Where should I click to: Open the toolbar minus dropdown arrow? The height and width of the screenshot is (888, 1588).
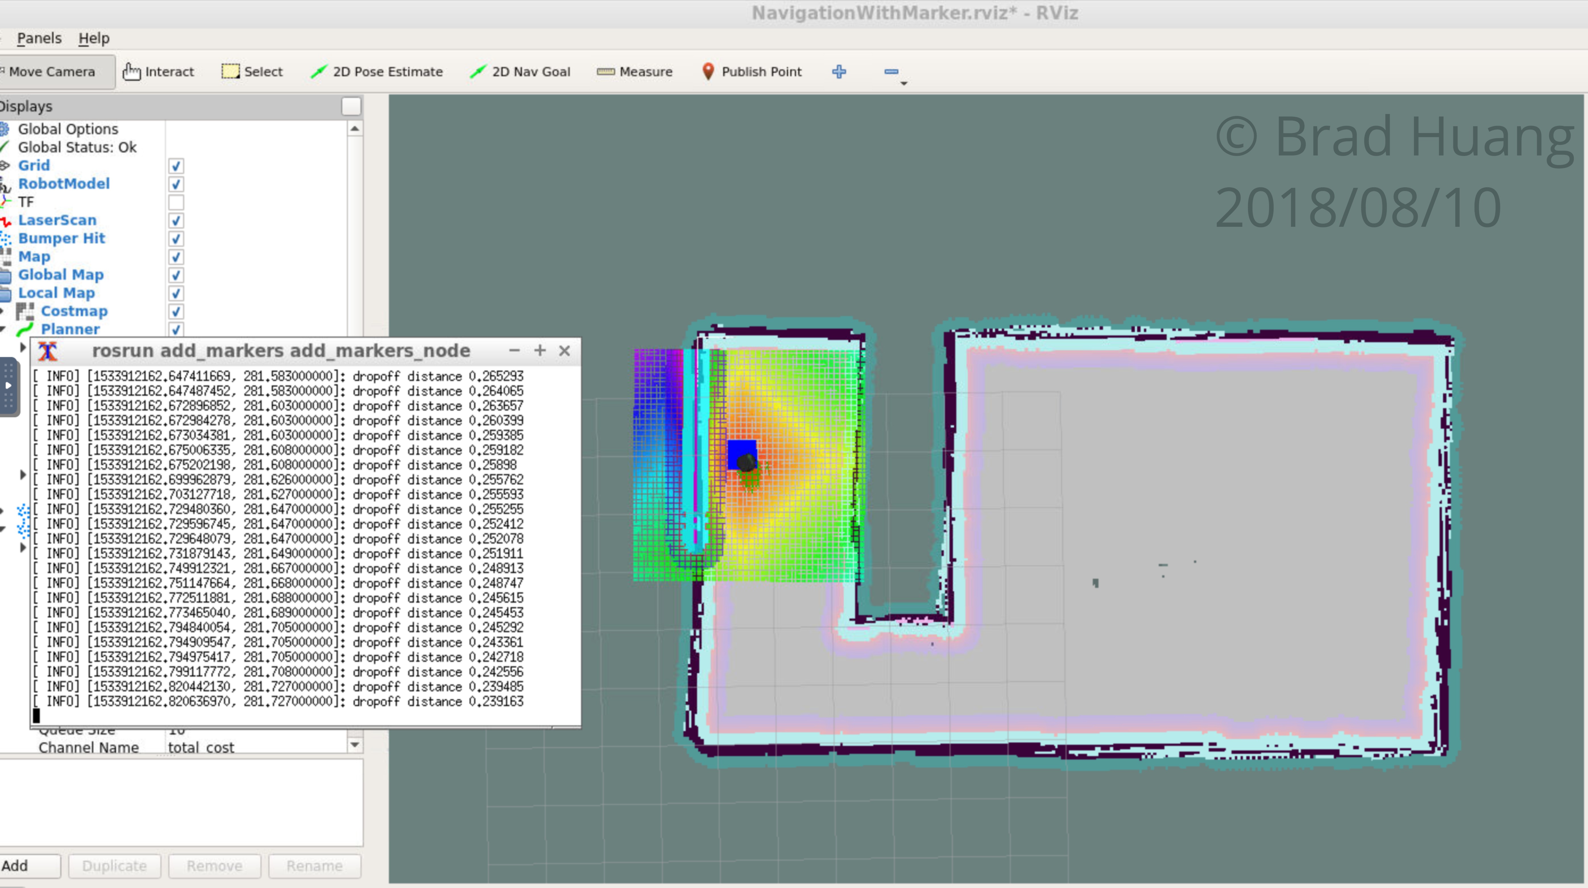[x=904, y=83]
